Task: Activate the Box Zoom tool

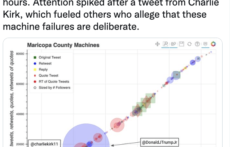Action: (x=165, y=44)
